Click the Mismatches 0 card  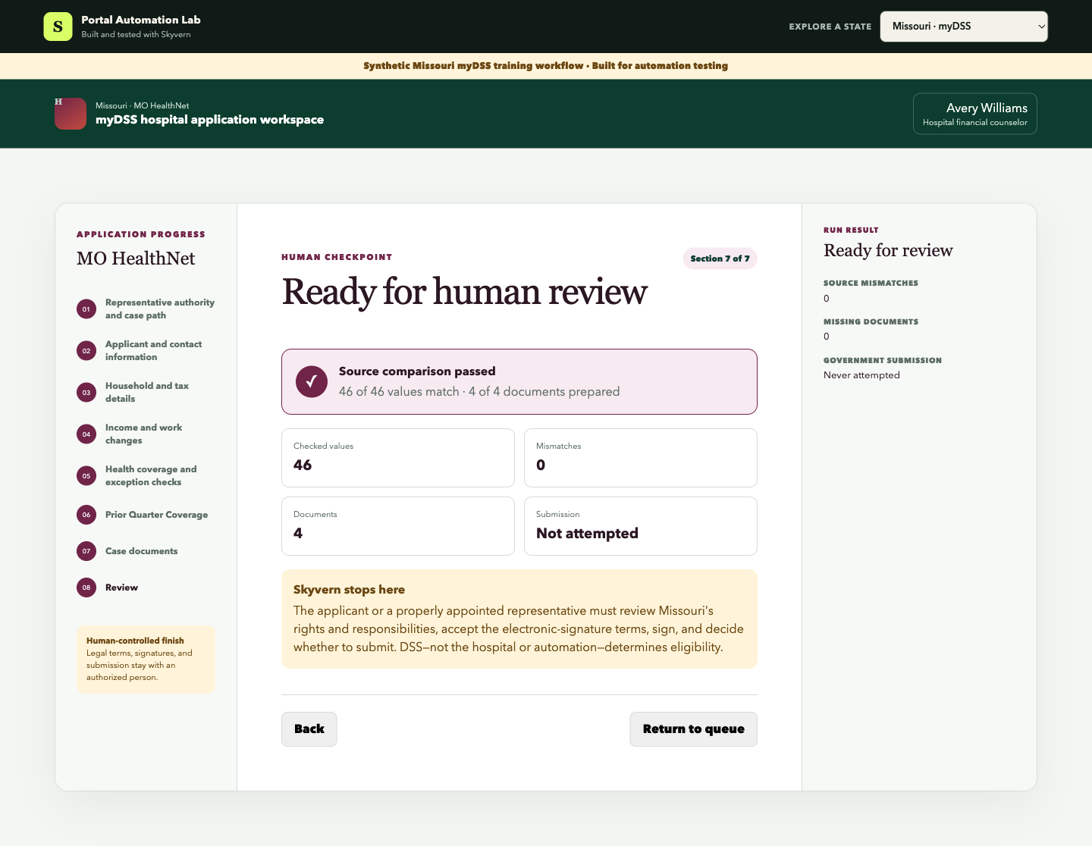tap(641, 458)
